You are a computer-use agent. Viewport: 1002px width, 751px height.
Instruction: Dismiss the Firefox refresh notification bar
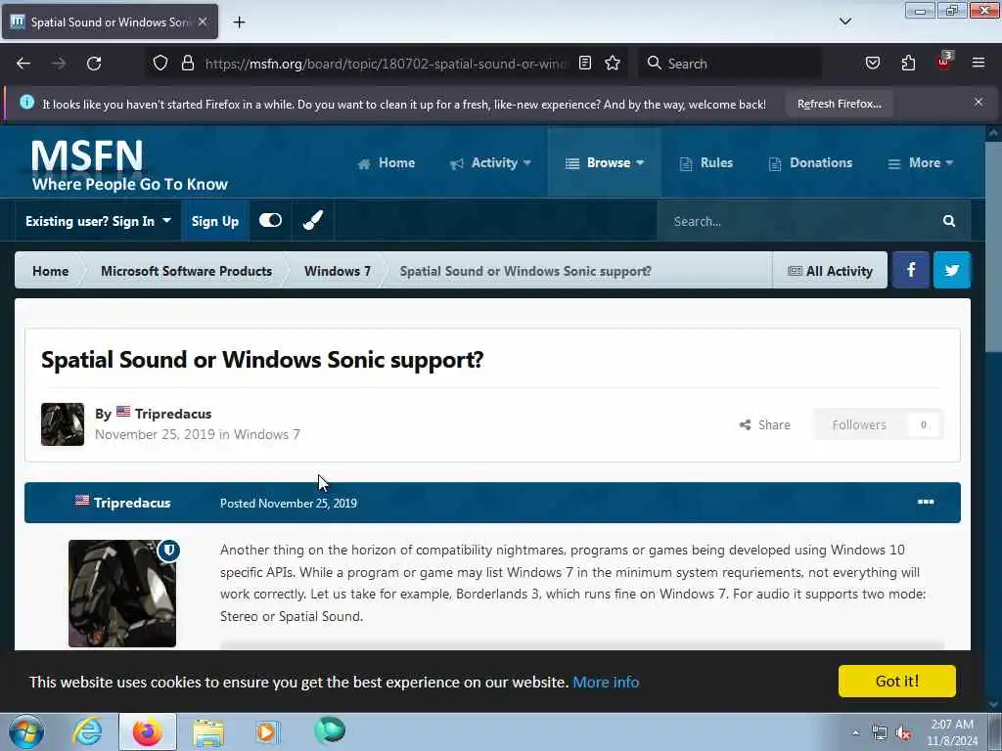coord(979,102)
